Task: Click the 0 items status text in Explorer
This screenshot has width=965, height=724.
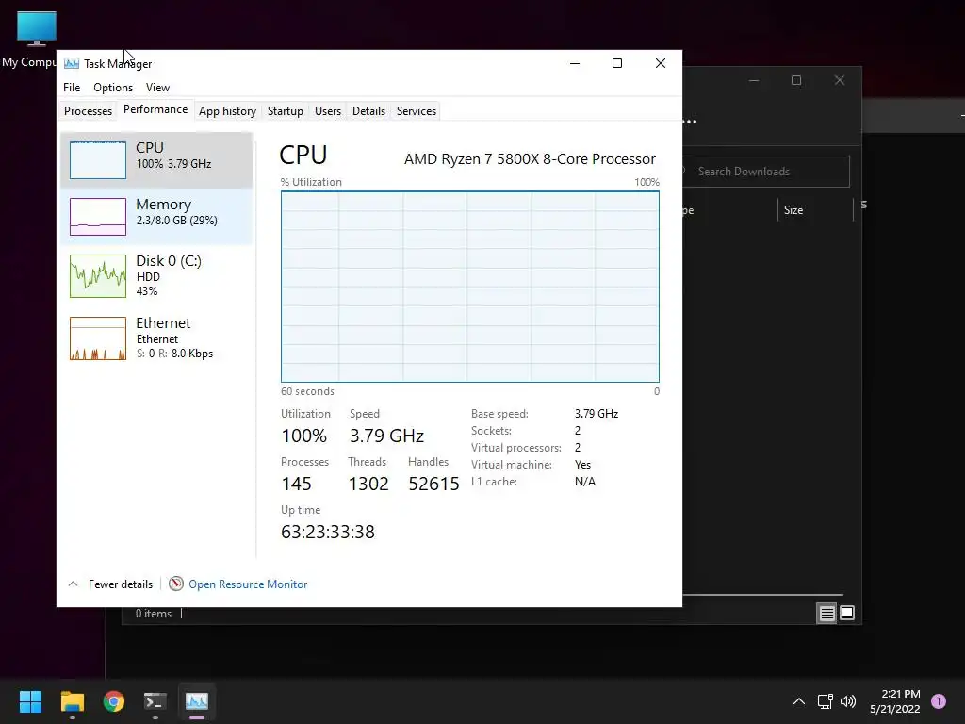Action: coord(154,614)
